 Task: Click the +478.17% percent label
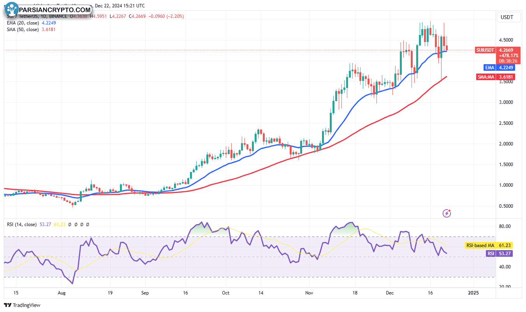pyautogui.click(x=508, y=56)
